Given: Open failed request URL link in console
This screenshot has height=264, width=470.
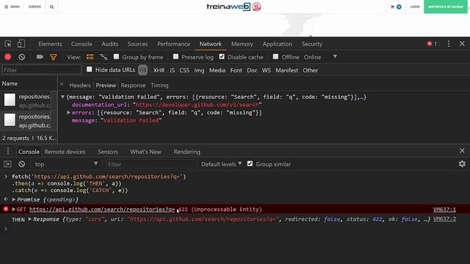Looking at the screenshot, I should click(x=102, y=209).
